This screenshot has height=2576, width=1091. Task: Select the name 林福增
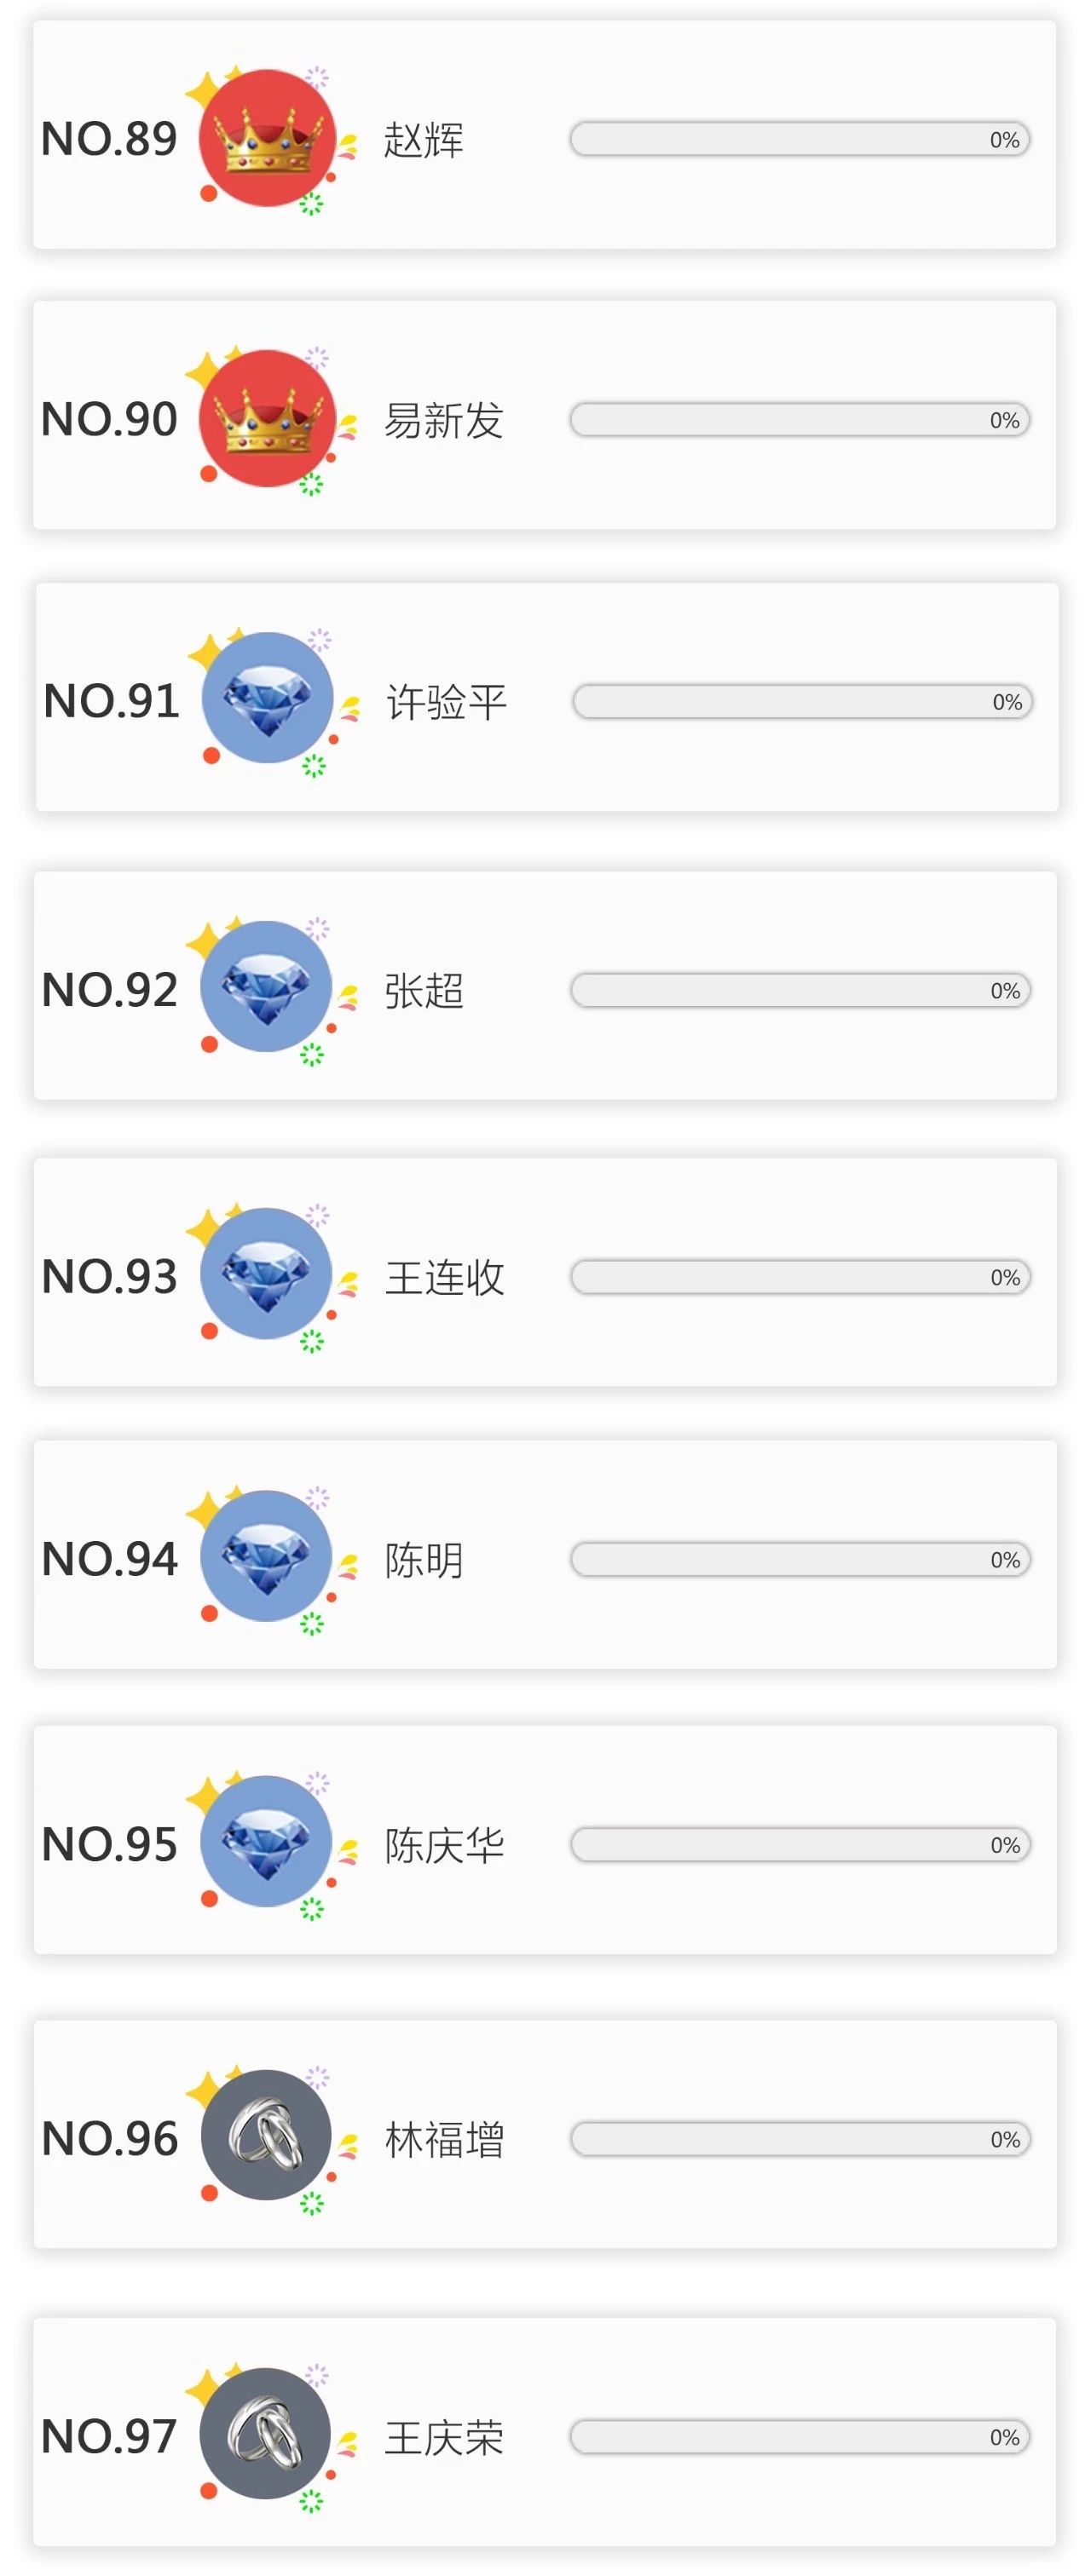click(x=444, y=2140)
